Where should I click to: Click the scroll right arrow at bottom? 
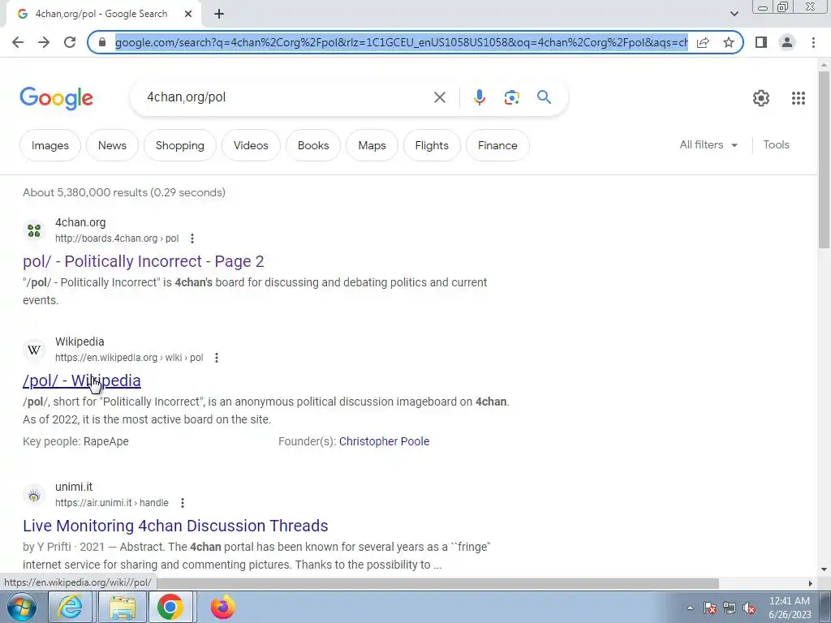[811, 583]
